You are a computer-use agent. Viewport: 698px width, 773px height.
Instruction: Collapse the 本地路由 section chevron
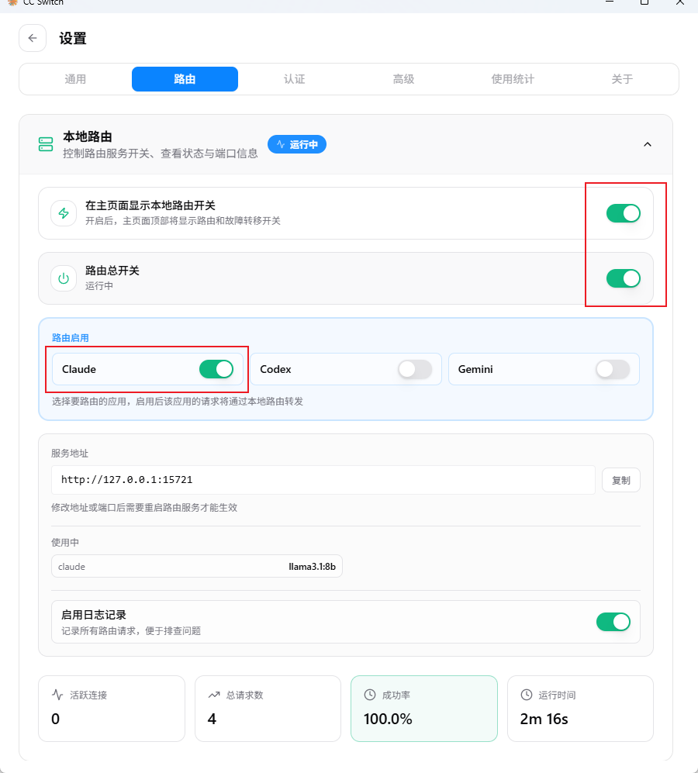coord(648,144)
